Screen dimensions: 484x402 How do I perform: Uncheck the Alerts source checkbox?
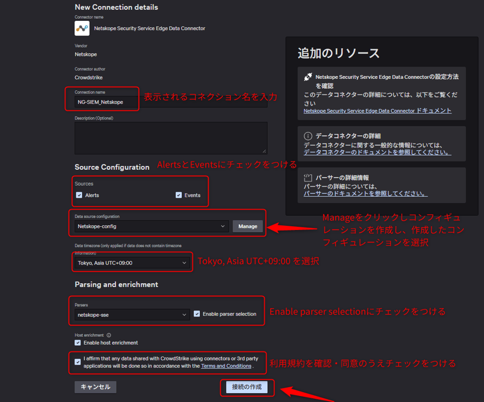79,195
